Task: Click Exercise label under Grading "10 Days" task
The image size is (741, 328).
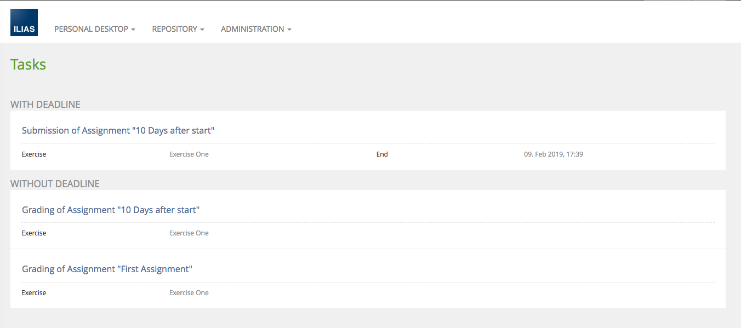Action: (34, 233)
